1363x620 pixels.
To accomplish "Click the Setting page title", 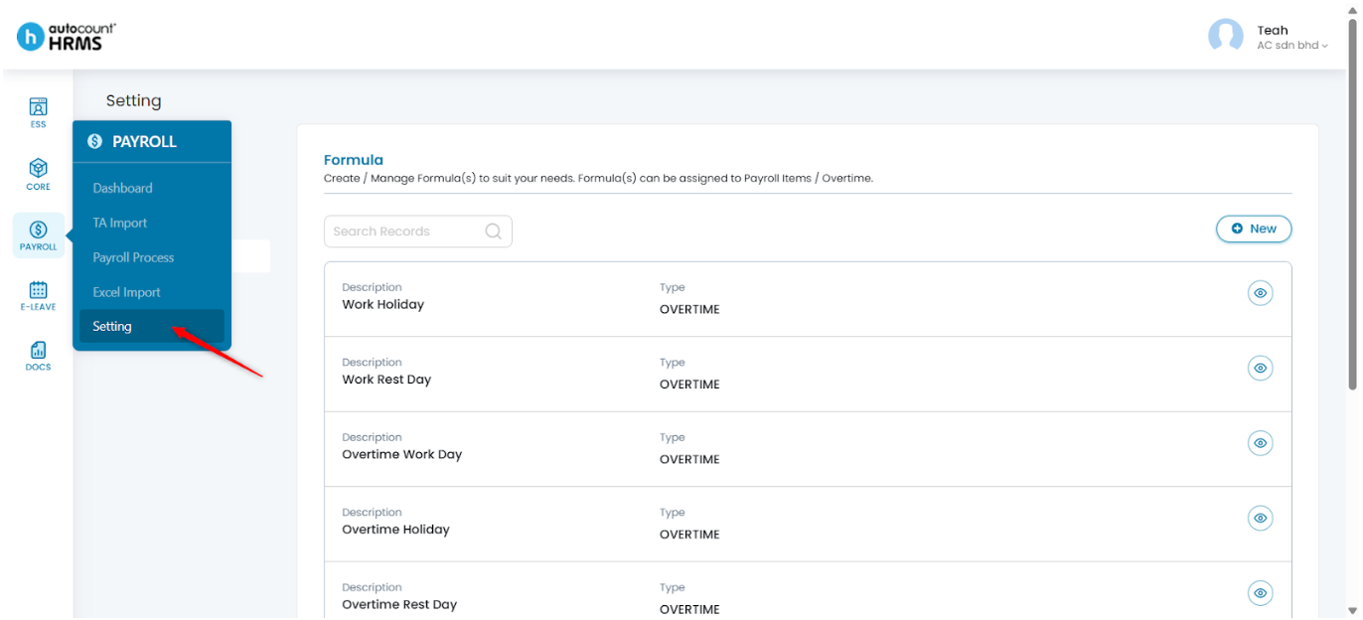I will point(134,100).
